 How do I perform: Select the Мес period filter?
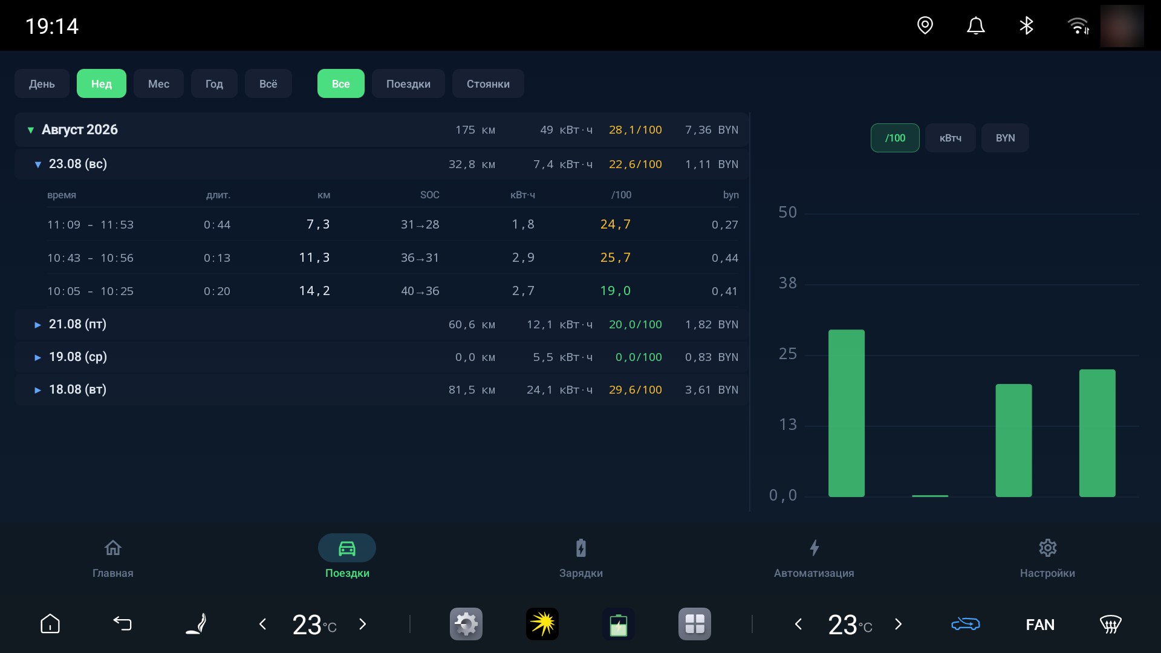coord(158,83)
